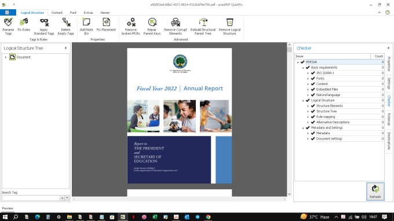Select the Document tag icon
The image size is (394, 221).
coord(12,57)
